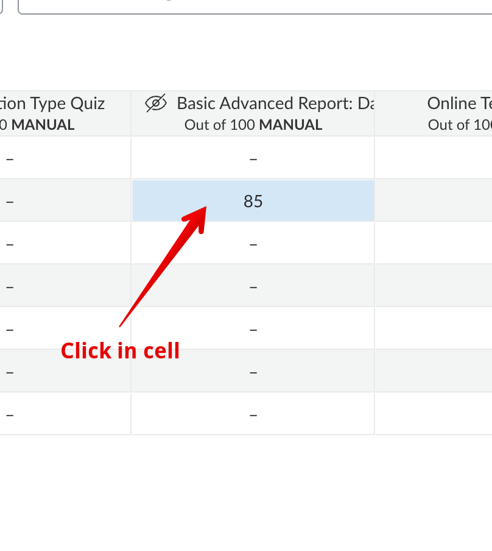The height and width of the screenshot is (551, 492).
Task: Select fifth-row cell under Question Type Quiz
Action: 61,329
